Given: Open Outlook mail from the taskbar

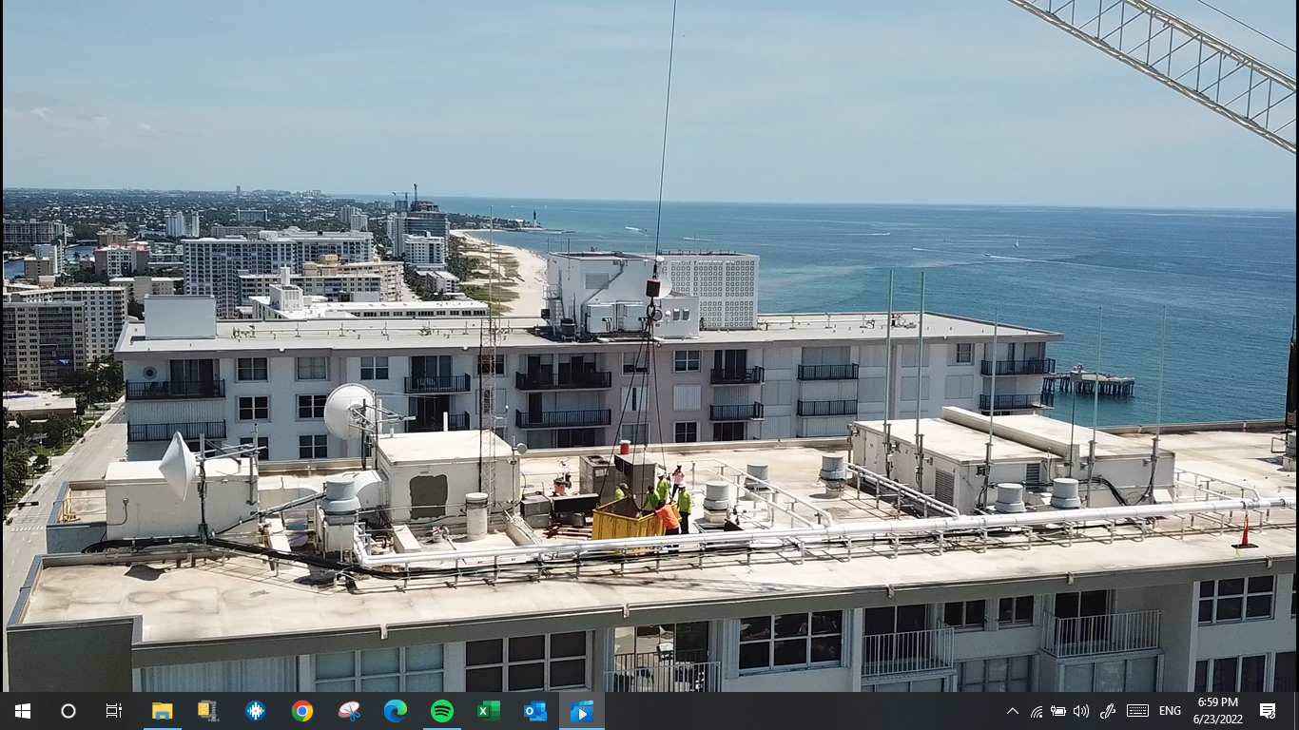Looking at the screenshot, I should point(535,711).
